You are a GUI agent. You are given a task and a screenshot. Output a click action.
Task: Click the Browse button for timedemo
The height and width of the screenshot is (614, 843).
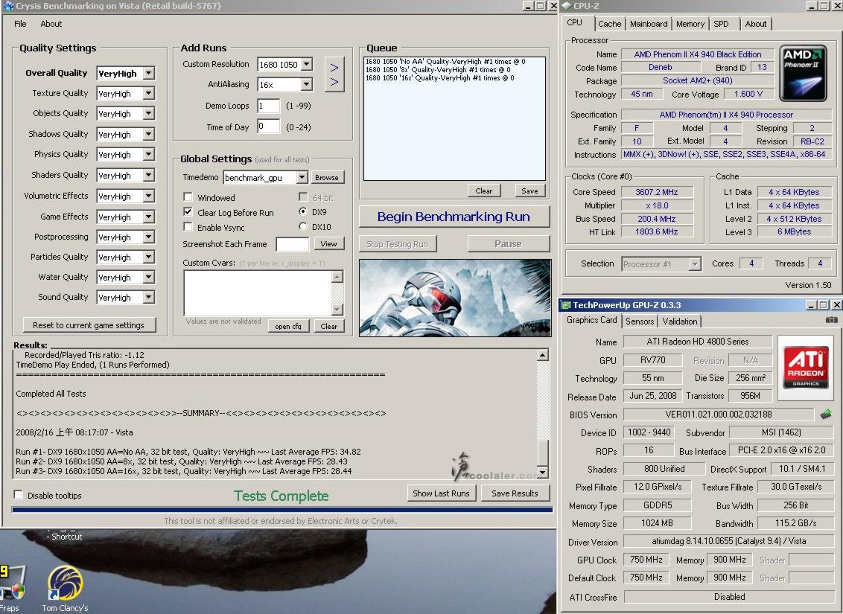(x=327, y=177)
